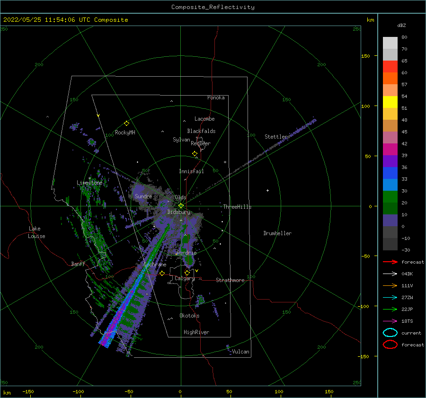
Task: Click the yellow diamond marker near RedDeer
Action: click(195, 154)
